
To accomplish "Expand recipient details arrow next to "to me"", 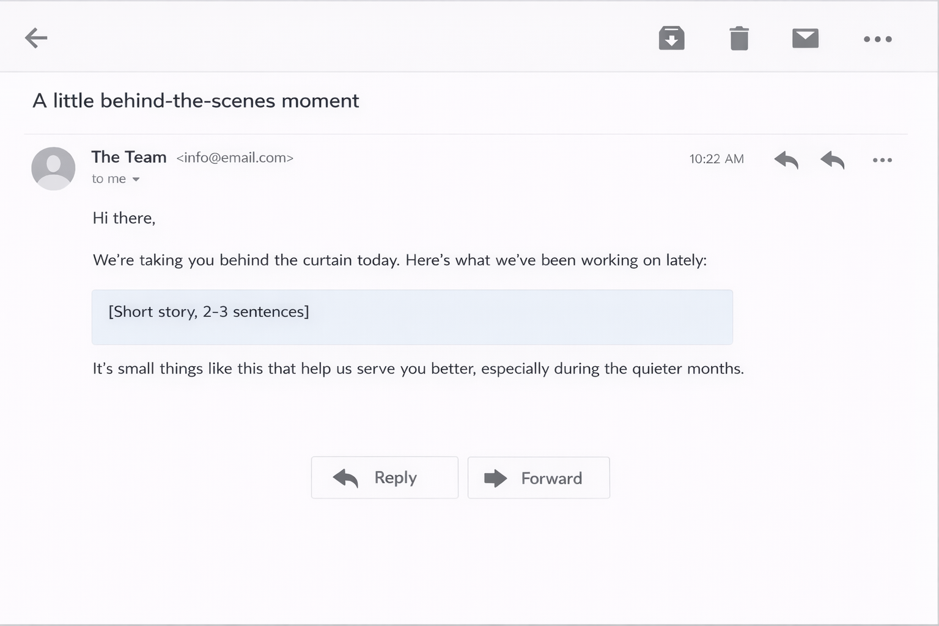I will click(136, 179).
